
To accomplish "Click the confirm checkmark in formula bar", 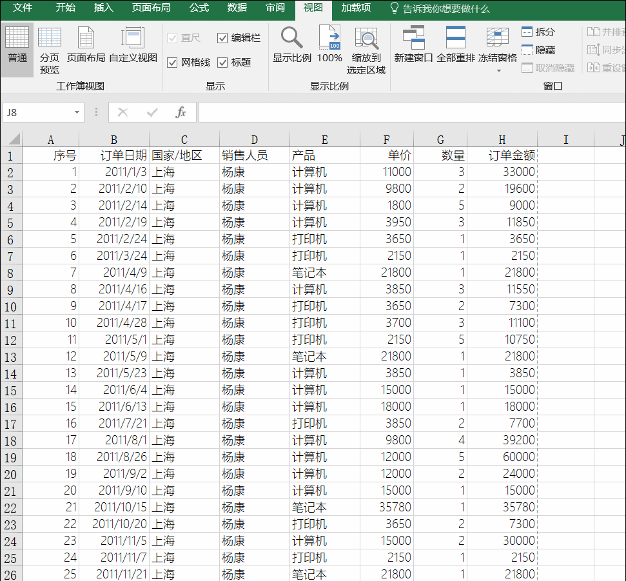I will click(x=152, y=113).
